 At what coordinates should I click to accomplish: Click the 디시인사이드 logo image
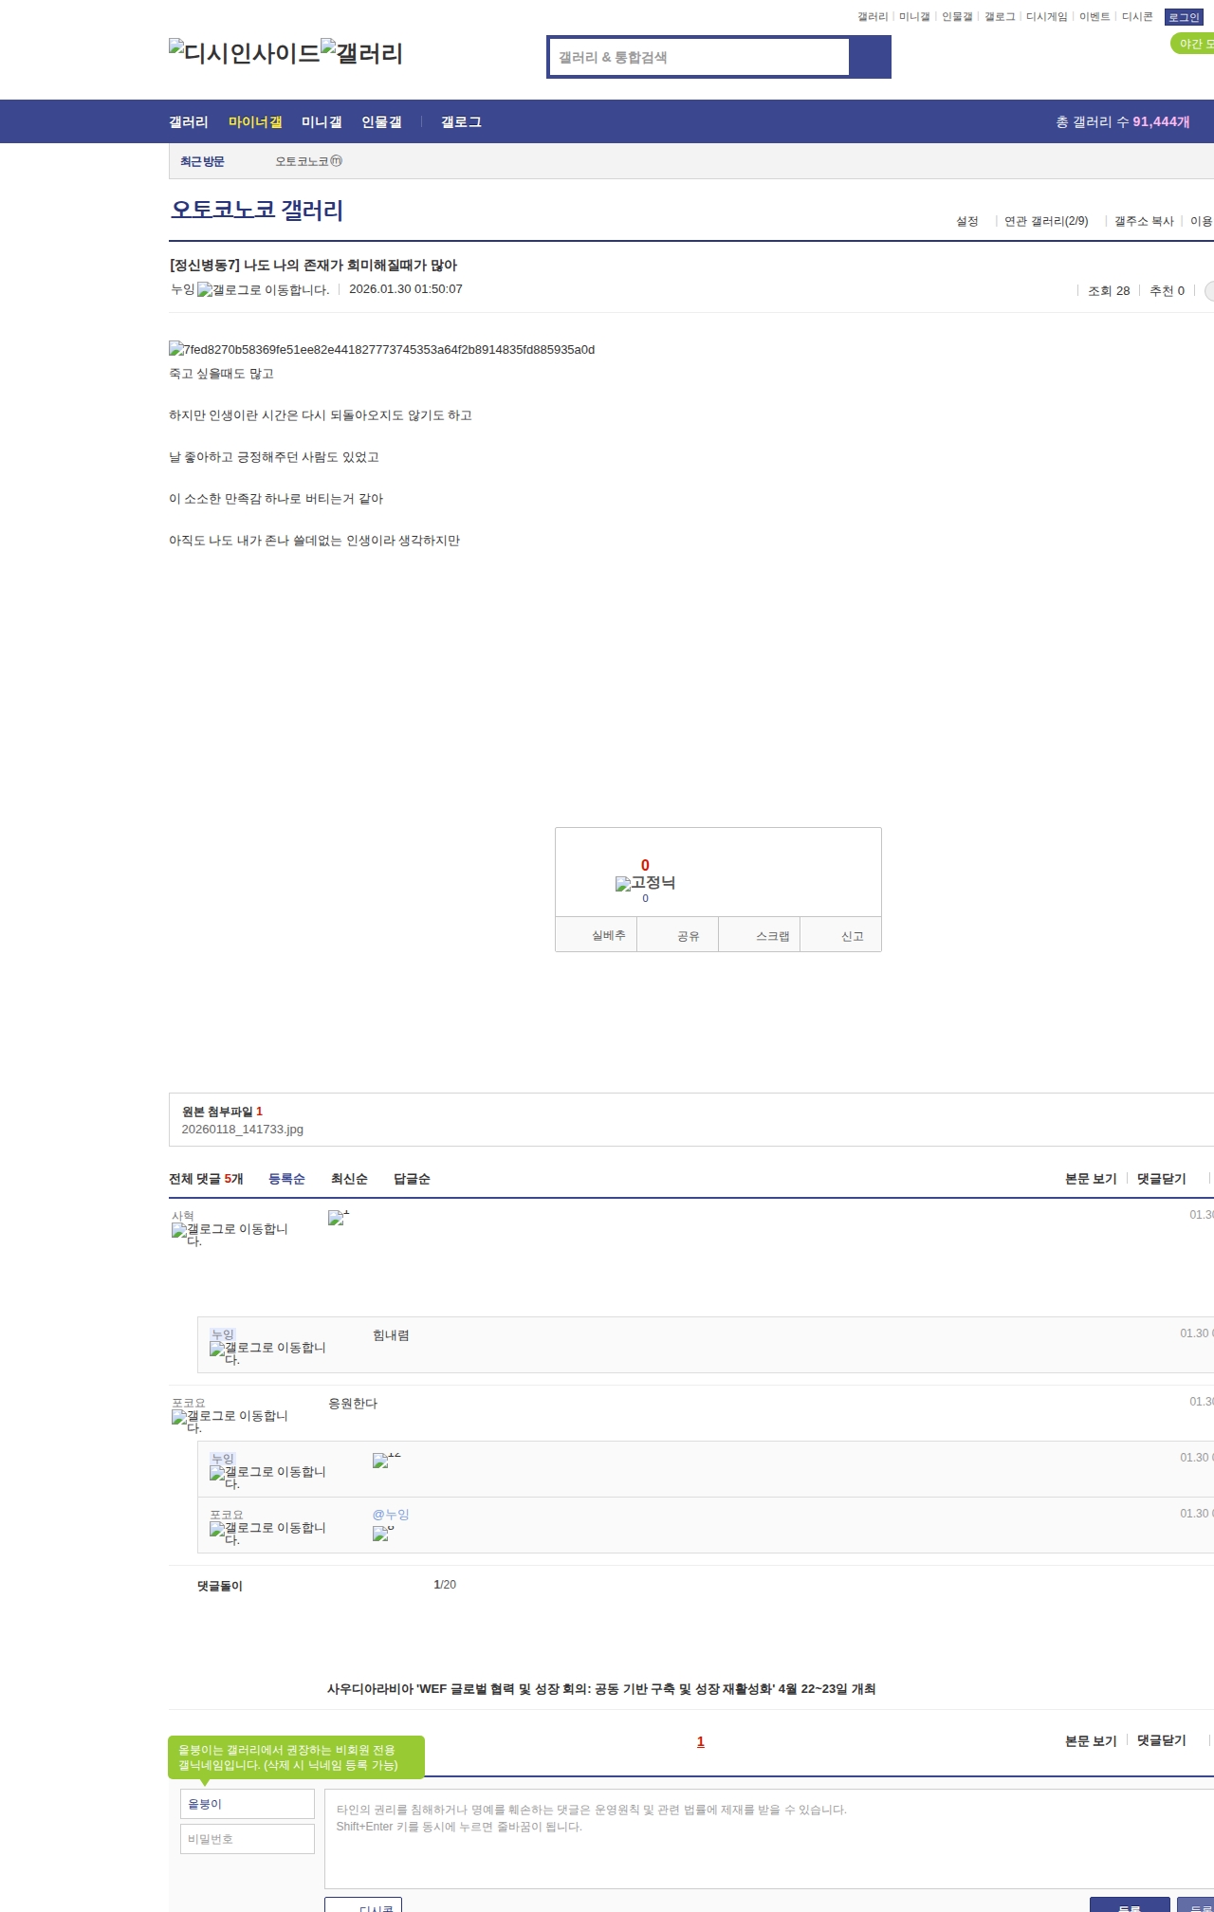coord(244,53)
